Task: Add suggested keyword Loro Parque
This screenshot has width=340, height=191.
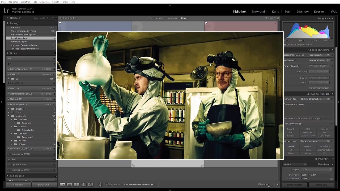Action: point(325,136)
